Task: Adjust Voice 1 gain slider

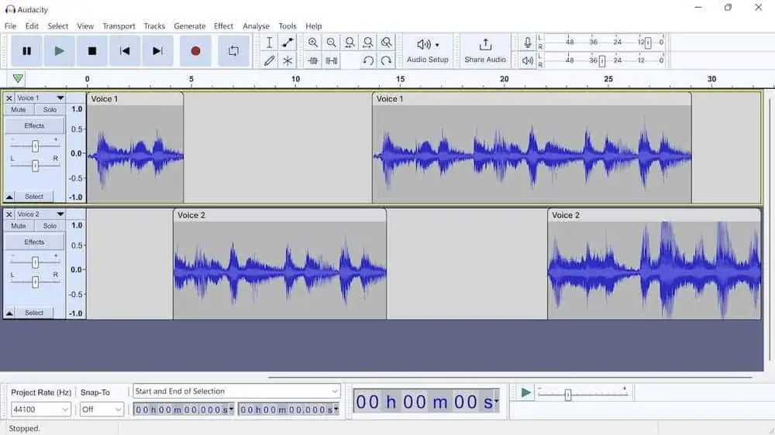Action: coord(35,146)
